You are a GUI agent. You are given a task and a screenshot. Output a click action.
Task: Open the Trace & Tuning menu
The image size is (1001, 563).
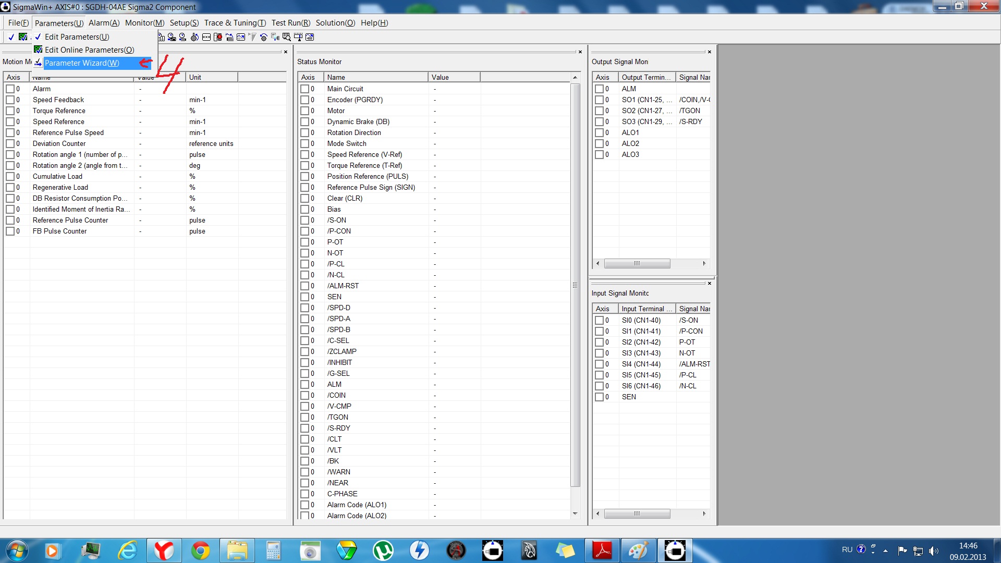click(235, 23)
